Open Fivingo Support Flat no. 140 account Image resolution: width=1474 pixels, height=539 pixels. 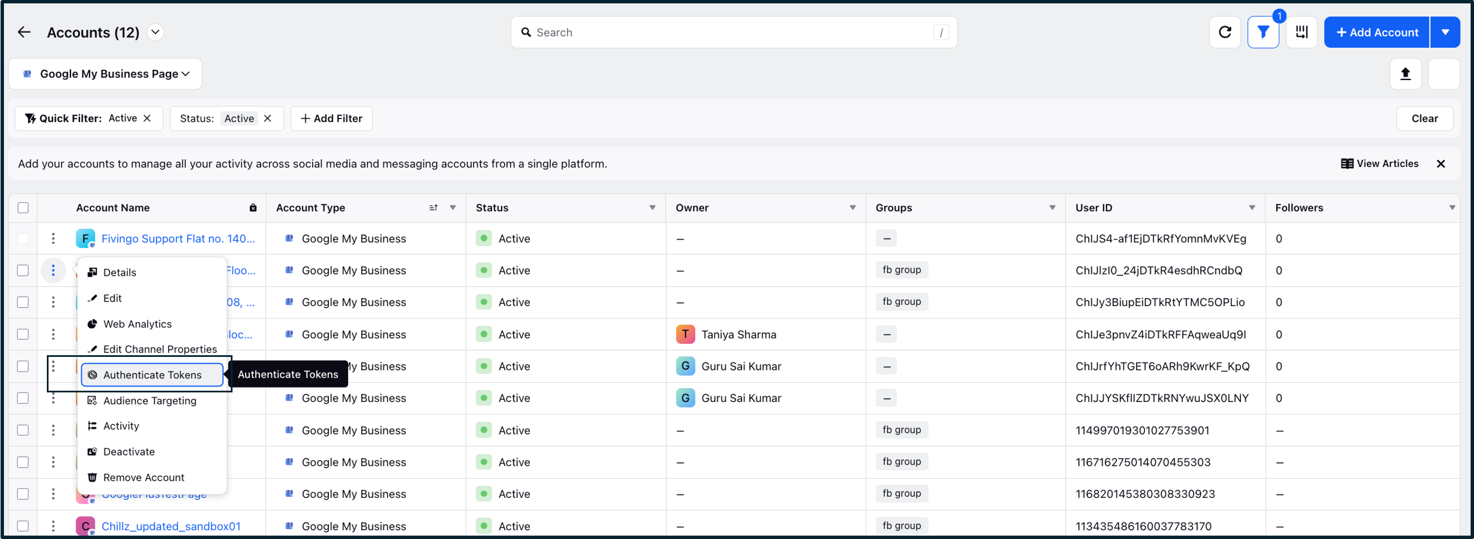pyautogui.click(x=178, y=238)
